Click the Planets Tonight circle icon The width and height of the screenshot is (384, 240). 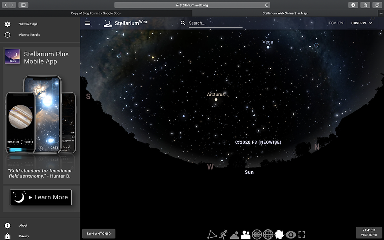(7, 35)
